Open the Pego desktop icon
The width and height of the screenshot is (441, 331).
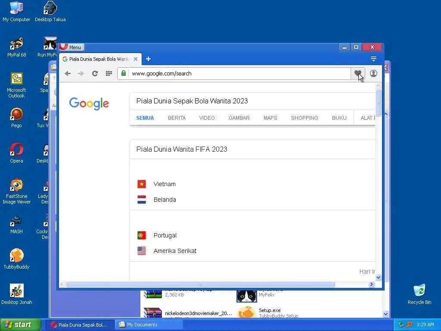pos(16,118)
